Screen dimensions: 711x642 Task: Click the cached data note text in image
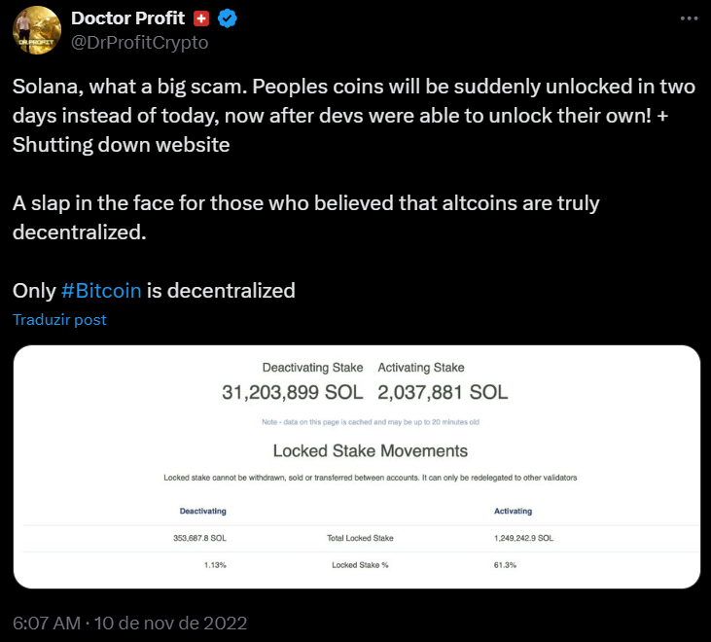pos(370,422)
